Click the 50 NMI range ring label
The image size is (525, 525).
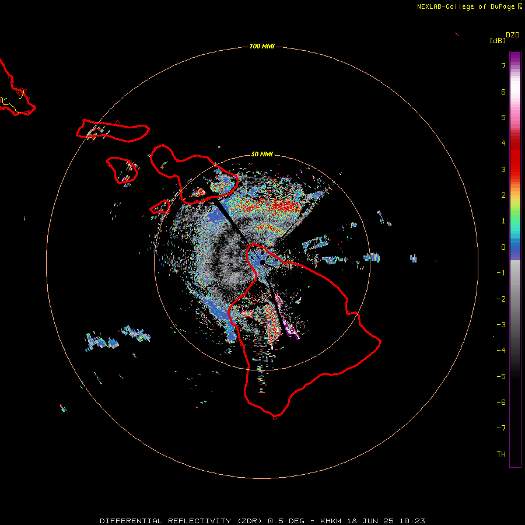[x=262, y=154]
